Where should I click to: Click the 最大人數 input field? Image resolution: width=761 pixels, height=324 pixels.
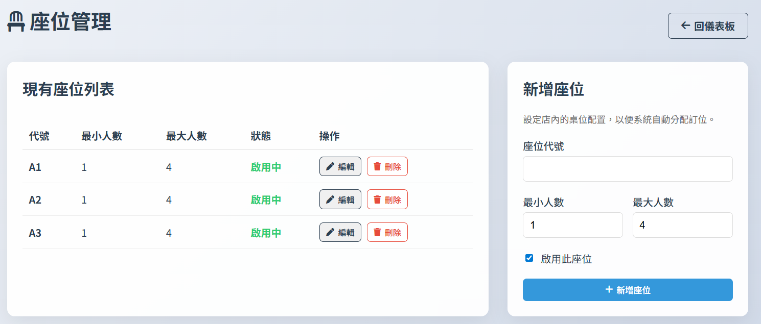point(682,225)
